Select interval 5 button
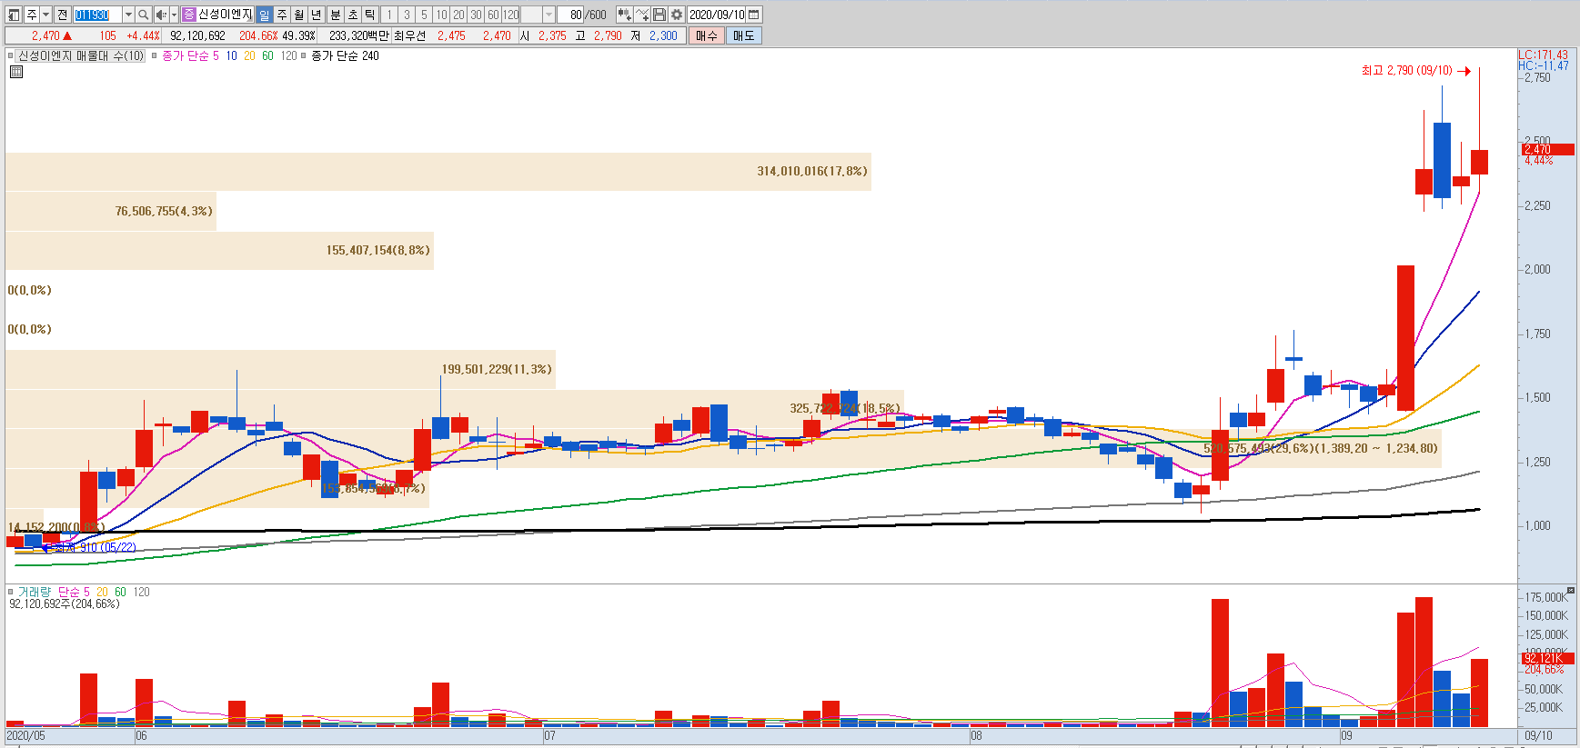This screenshot has height=748, width=1580. [424, 15]
